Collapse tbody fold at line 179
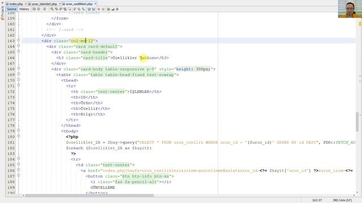362x203 pixels. pyautogui.click(x=19, y=130)
